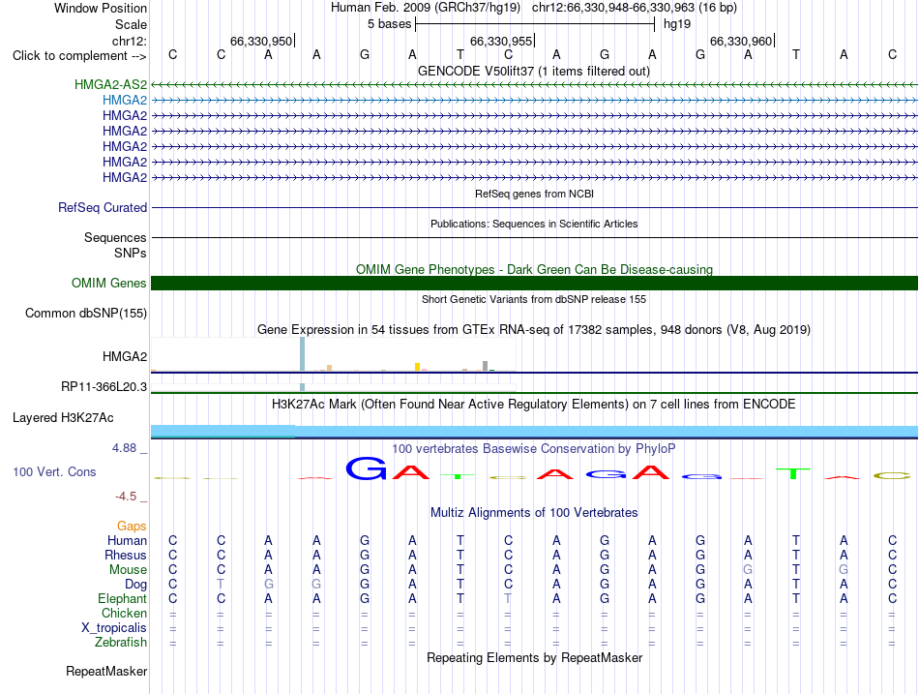Click the orange Gaps label
919x694 pixels.
132,527
